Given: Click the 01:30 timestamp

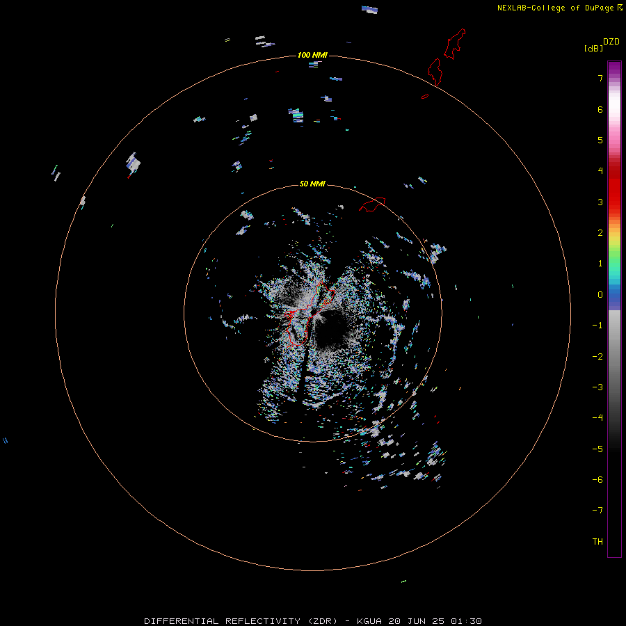Looking at the screenshot, I should 466,621.
